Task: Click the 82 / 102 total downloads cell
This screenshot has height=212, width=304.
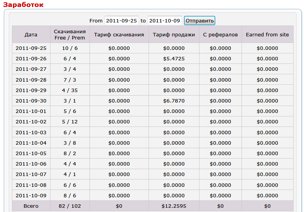Action: tap(70, 206)
